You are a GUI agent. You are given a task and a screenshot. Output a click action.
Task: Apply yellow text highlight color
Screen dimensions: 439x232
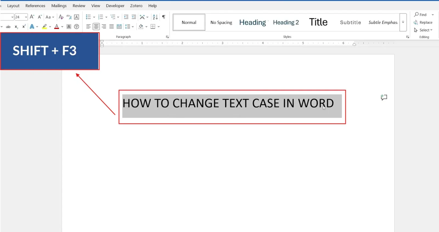[44, 27]
